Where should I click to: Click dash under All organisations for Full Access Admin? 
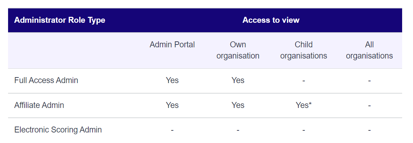coord(369,81)
